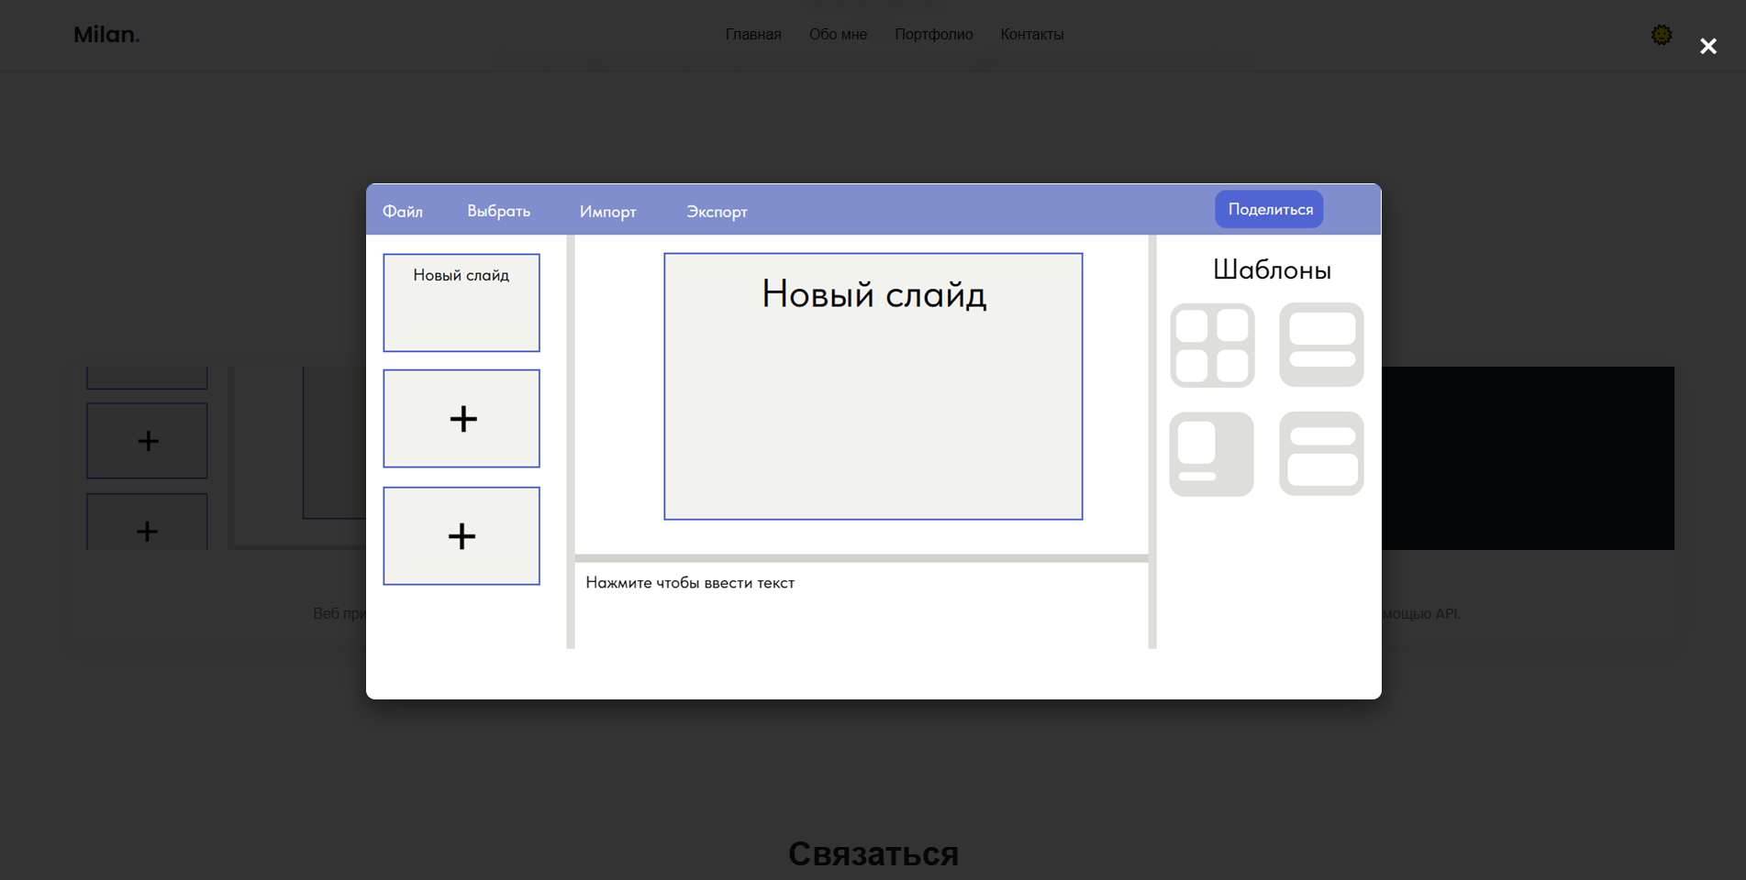Viewport: 1746px width, 880px height.
Task: Toggle the theme with the sun icon
Action: (1662, 35)
